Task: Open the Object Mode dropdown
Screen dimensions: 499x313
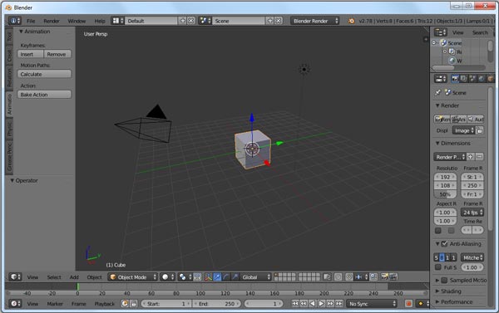Action: point(133,277)
